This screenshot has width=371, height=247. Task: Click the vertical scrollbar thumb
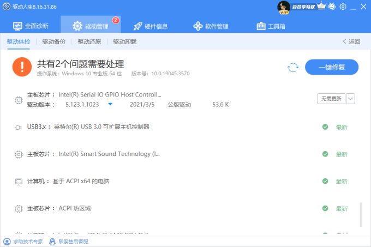click(x=361, y=214)
